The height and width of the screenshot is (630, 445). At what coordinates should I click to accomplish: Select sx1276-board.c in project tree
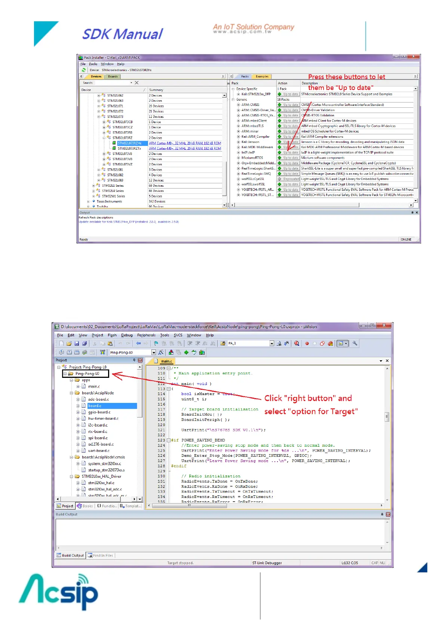101,444
